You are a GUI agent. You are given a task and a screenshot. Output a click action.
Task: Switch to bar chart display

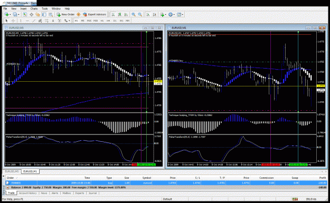point(113,15)
